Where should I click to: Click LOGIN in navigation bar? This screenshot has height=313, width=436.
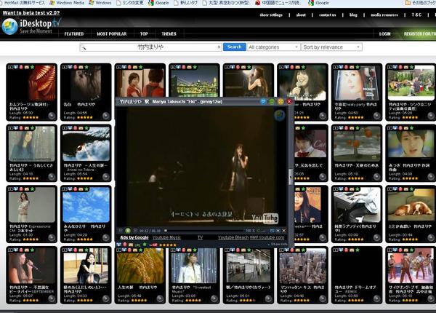[385, 33]
